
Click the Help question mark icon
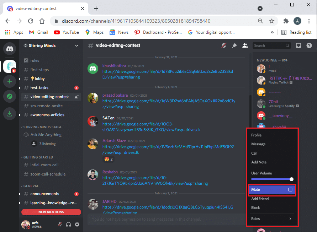(309, 45)
